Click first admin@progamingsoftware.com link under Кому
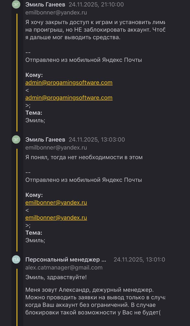Image resolution: width=190 pixels, height=326 pixels. coord(69,83)
